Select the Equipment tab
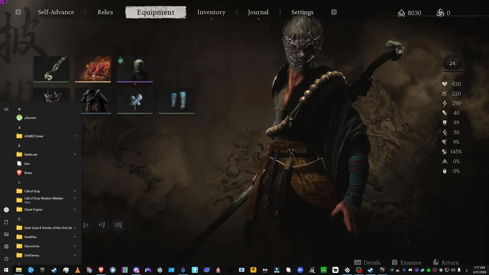 pyautogui.click(x=156, y=12)
